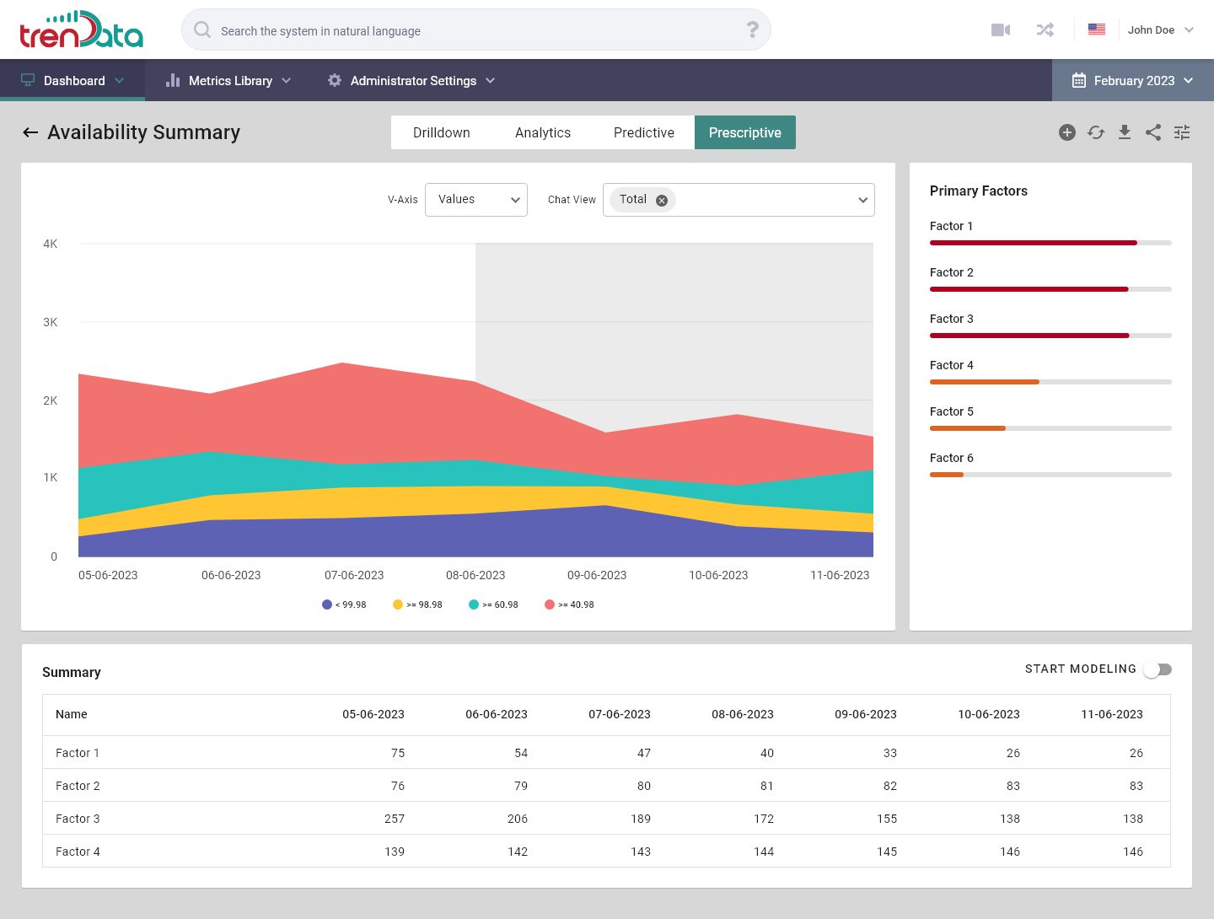Open the Metrics Library menu
This screenshot has height=919, width=1214.
[x=229, y=81]
